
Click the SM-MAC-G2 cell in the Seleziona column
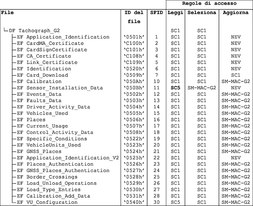(x=202, y=88)
